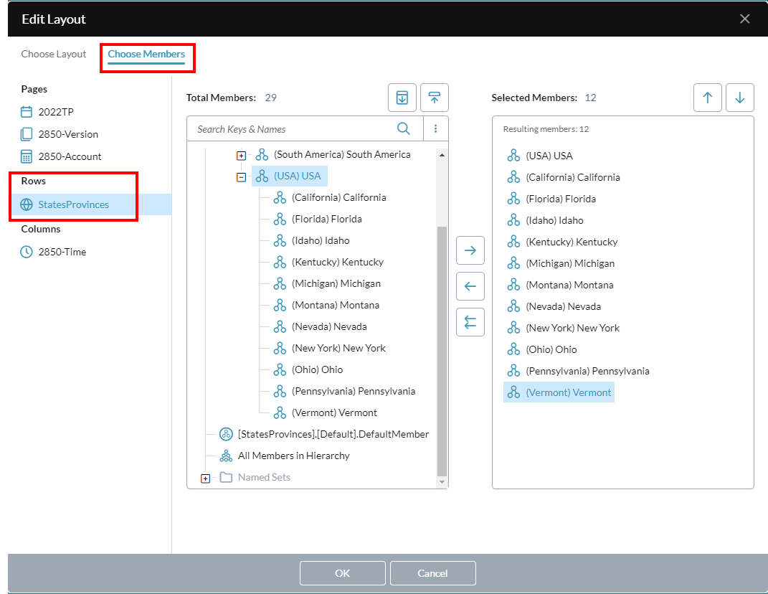Cancel the Edit Layout dialog

click(433, 573)
